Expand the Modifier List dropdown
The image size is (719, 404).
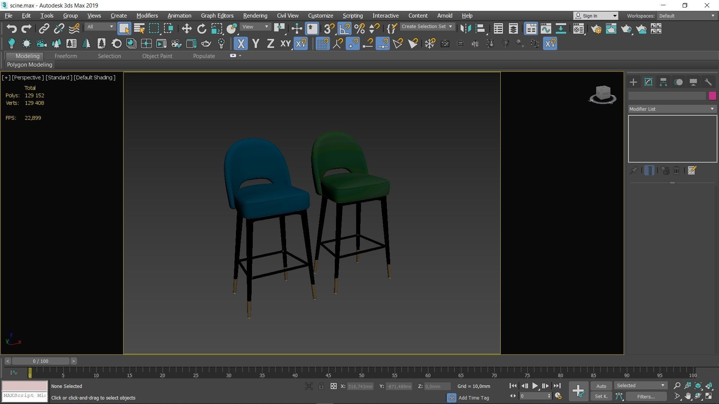(672, 109)
